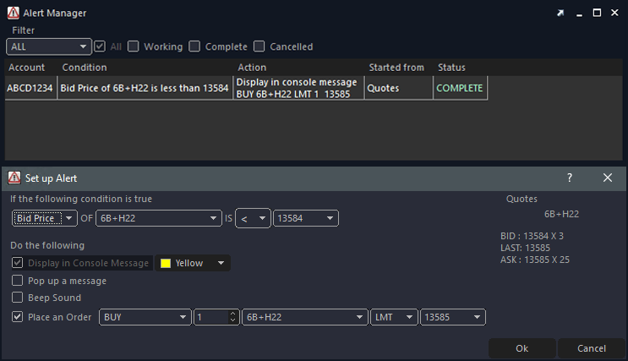
Task: Click the yellow color swatch
Action: pyautogui.click(x=166, y=263)
